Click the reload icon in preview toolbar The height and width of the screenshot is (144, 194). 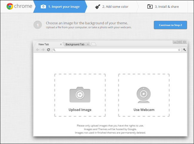tap(48, 50)
